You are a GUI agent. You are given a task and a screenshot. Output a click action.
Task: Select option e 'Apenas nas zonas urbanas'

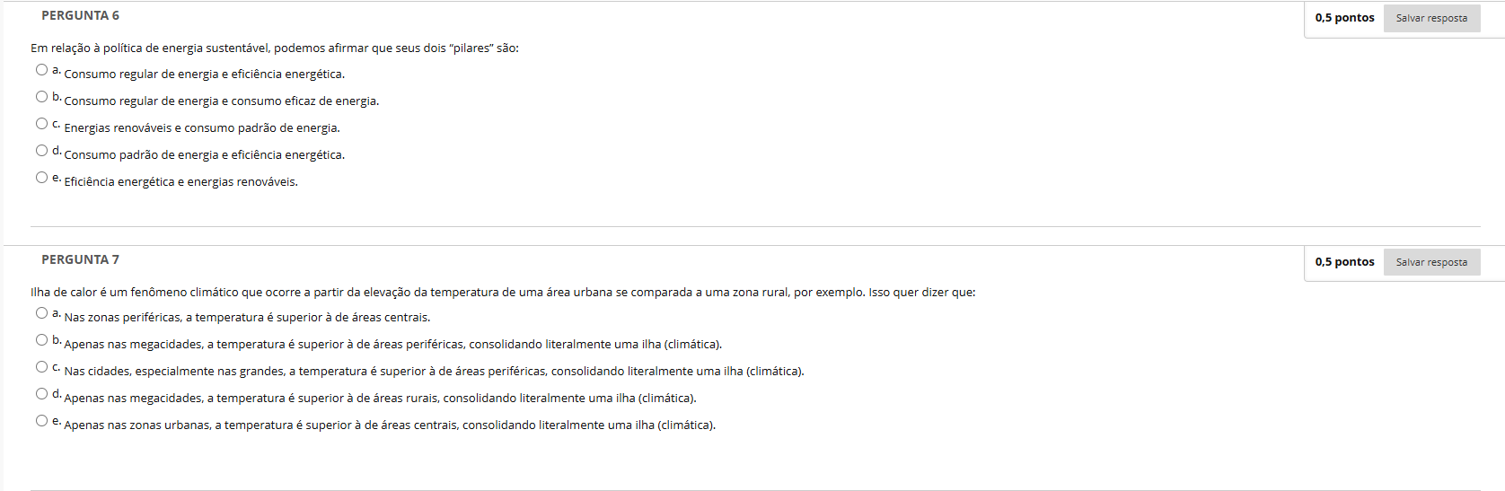42,421
